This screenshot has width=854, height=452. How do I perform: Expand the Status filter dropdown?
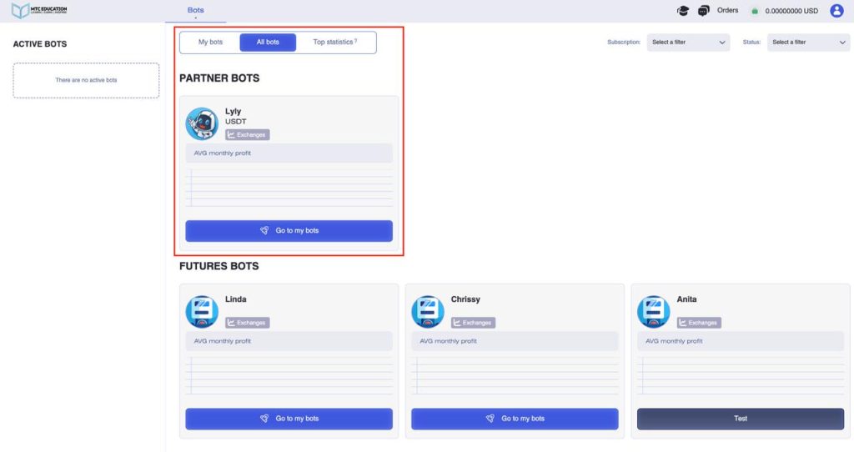click(808, 43)
